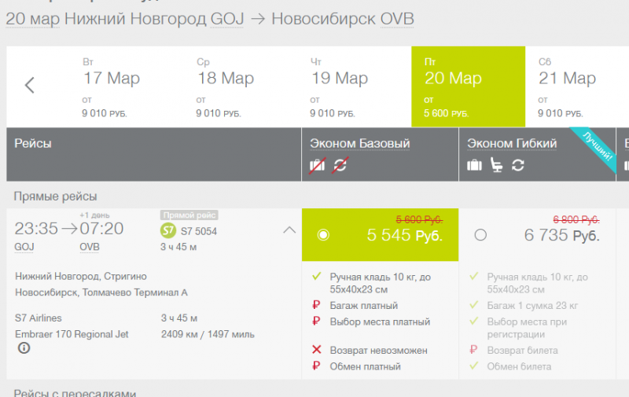629x397 pixels.
Task: Click the Эконом Базовый fare header link
Action: (359, 144)
